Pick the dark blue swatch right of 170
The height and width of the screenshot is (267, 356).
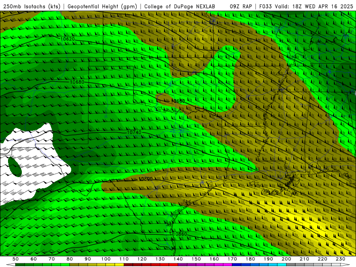click(237, 265)
